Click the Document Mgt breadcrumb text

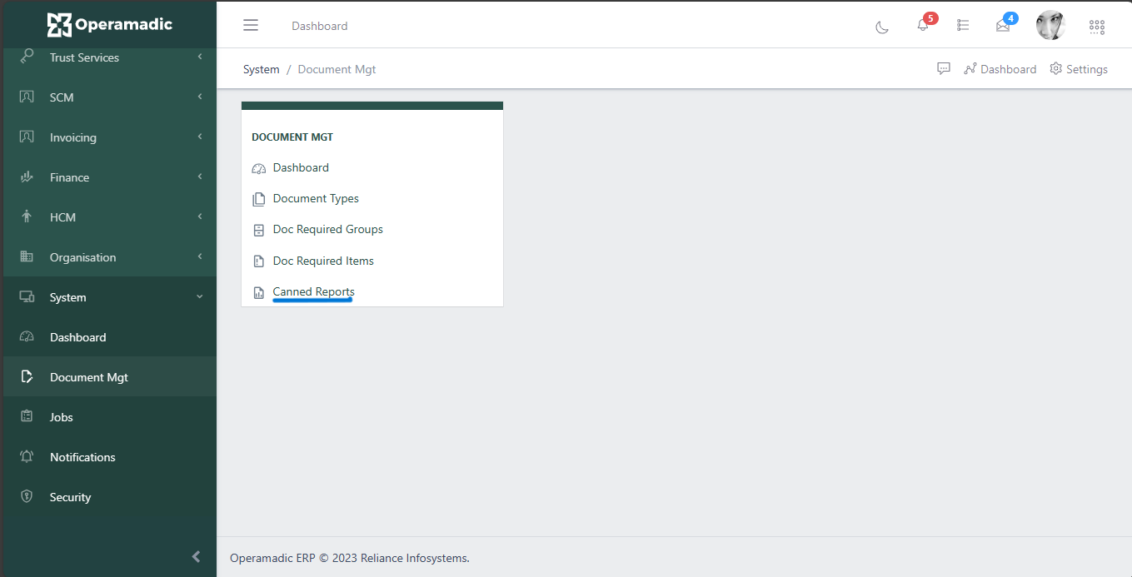(x=337, y=69)
